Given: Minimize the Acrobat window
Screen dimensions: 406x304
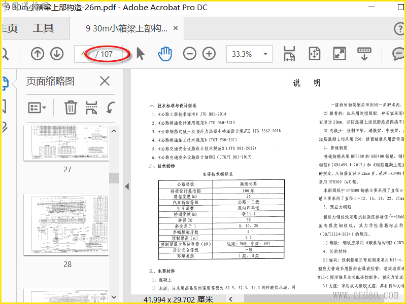Looking at the screenshot, I should point(371,7).
